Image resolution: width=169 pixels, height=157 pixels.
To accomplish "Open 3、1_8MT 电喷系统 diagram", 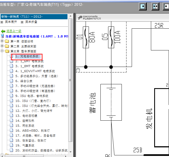I will pos(29,66).
